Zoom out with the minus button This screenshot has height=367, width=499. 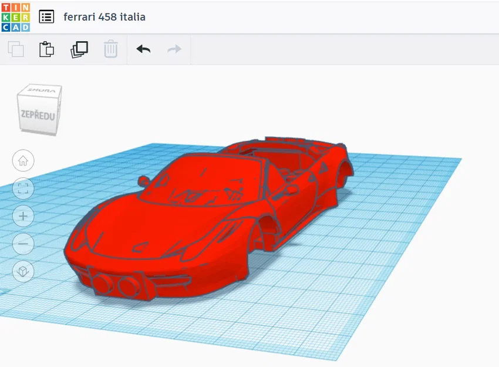click(23, 244)
